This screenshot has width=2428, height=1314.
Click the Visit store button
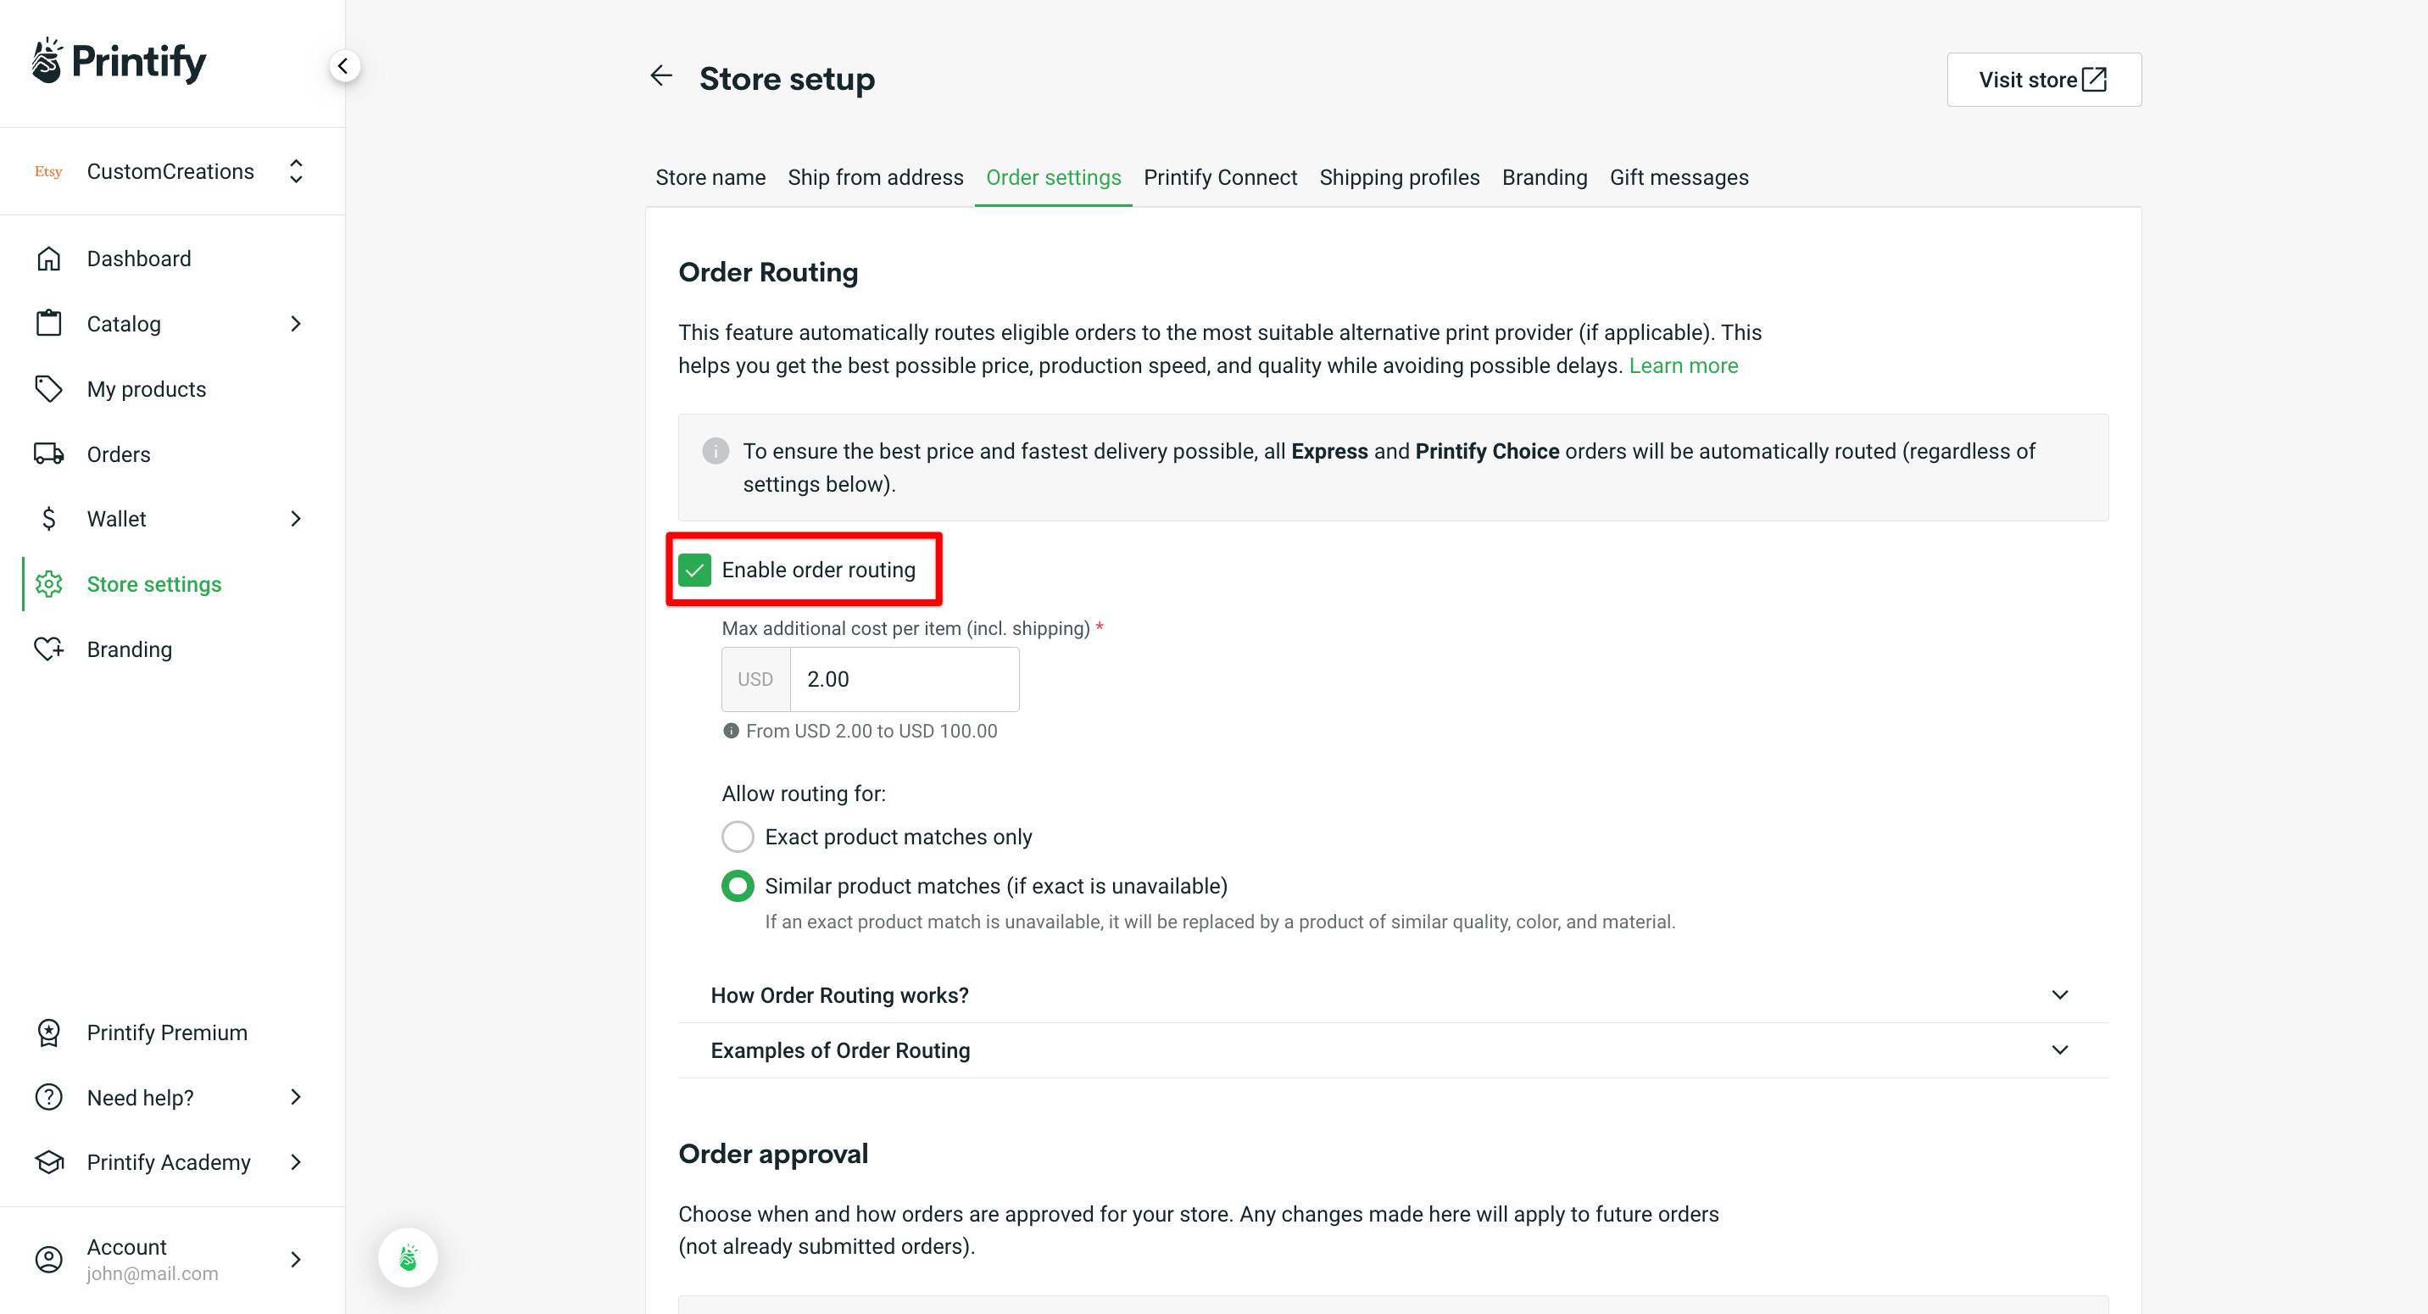tap(2042, 79)
